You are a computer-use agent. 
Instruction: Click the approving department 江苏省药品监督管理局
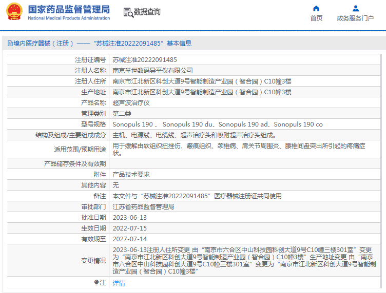(x=143, y=206)
